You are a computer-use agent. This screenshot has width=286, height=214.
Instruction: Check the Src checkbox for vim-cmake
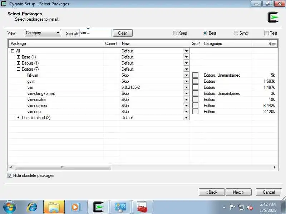[x=195, y=100]
